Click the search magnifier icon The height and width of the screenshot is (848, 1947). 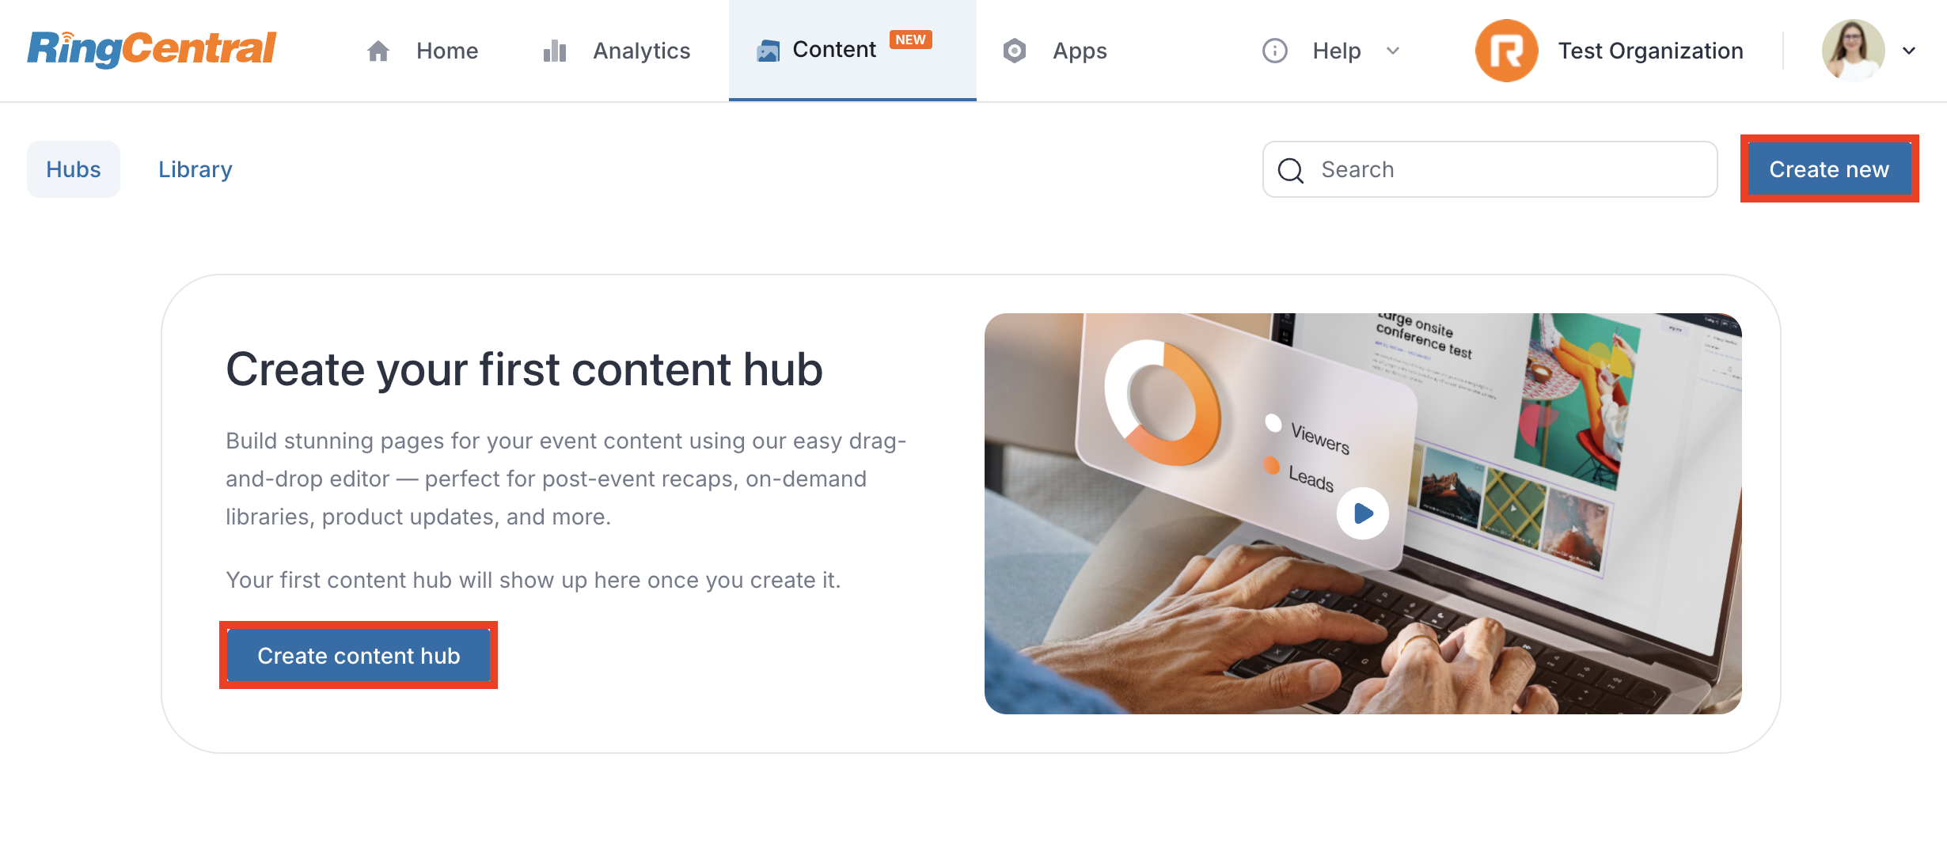point(1291,170)
